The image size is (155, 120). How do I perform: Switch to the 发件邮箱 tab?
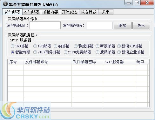pyautogui.click(x=12, y=12)
